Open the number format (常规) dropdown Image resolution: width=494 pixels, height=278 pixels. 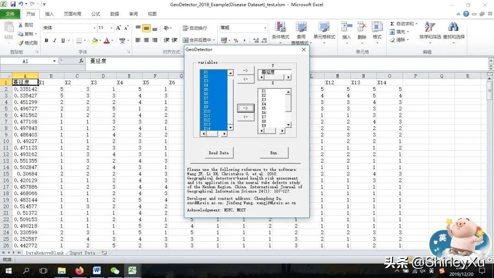pyautogui.click(x=264, y=28)
